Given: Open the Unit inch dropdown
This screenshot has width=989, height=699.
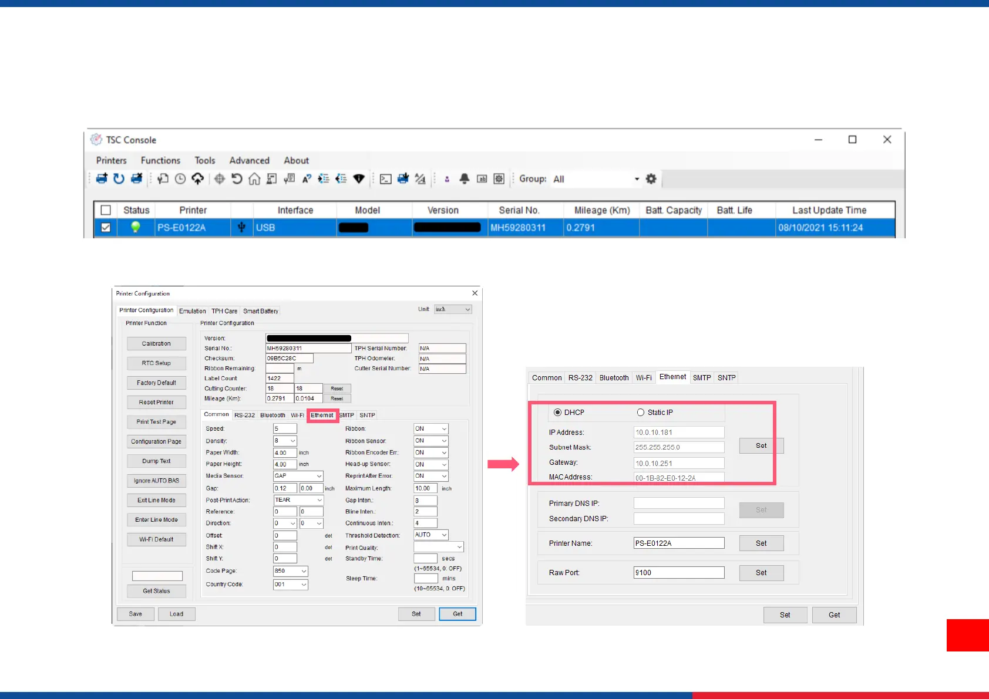Looking at the screenshot, I should 467,309.
